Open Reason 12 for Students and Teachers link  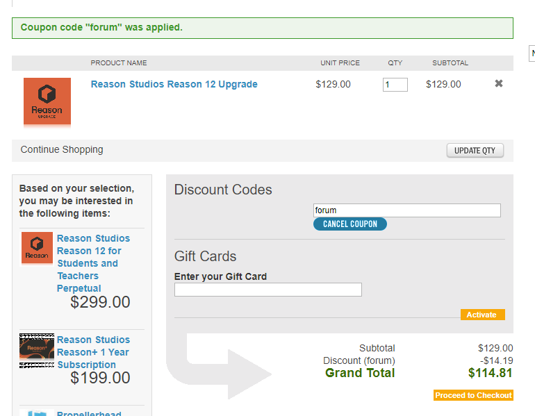point(93,263)
